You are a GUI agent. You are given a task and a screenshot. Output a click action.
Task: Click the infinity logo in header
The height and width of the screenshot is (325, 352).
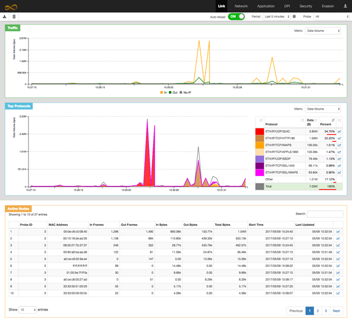click(x=10, y=7)
